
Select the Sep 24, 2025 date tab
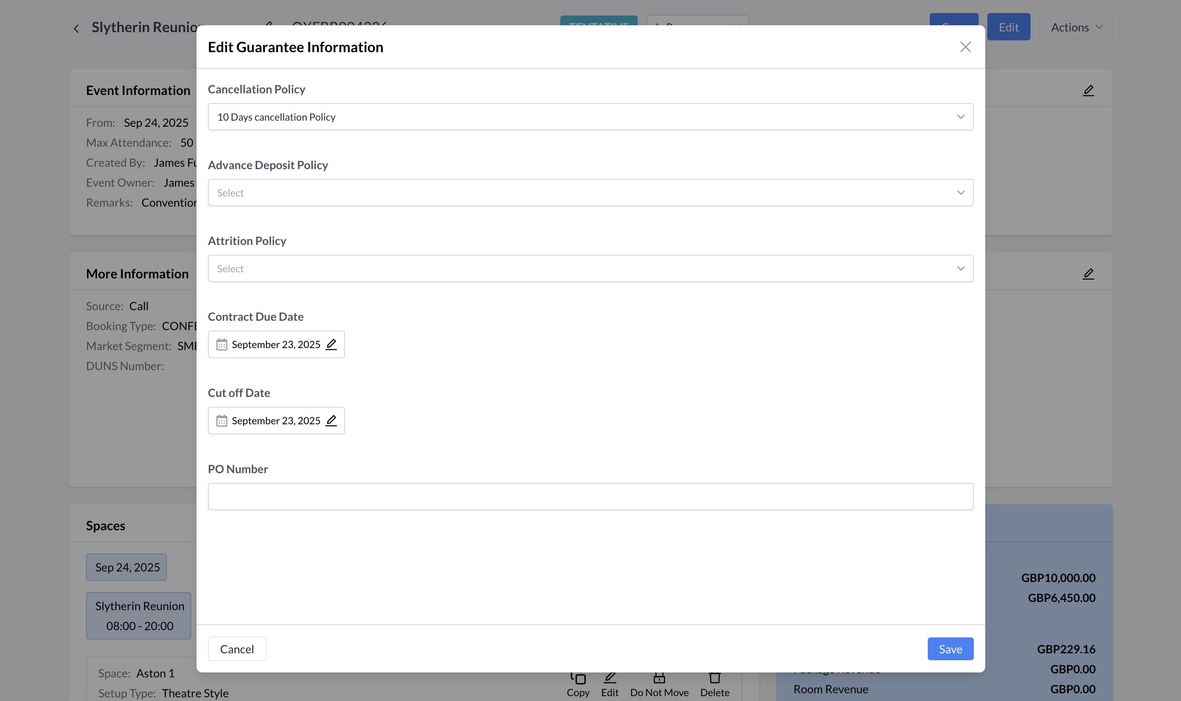pos(127,567)
